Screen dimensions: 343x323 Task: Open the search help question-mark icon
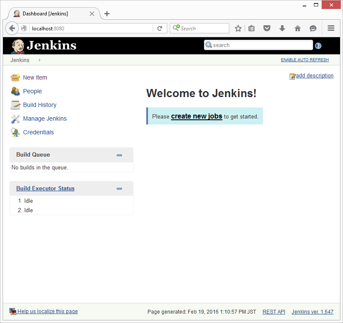[x=318, y=46]
